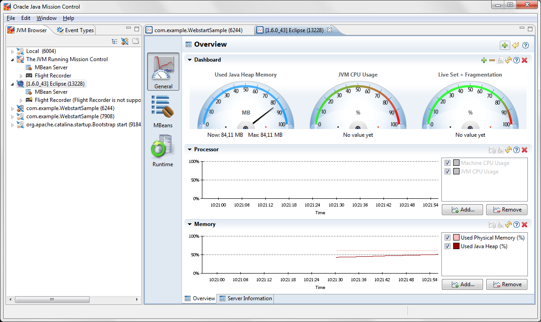Open the Edit menu
This screenshot has height=322, width=541.
click(25, 18)
